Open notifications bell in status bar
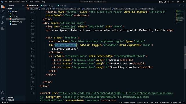This screenshot has width=186, height=104. tap(183, 103)
